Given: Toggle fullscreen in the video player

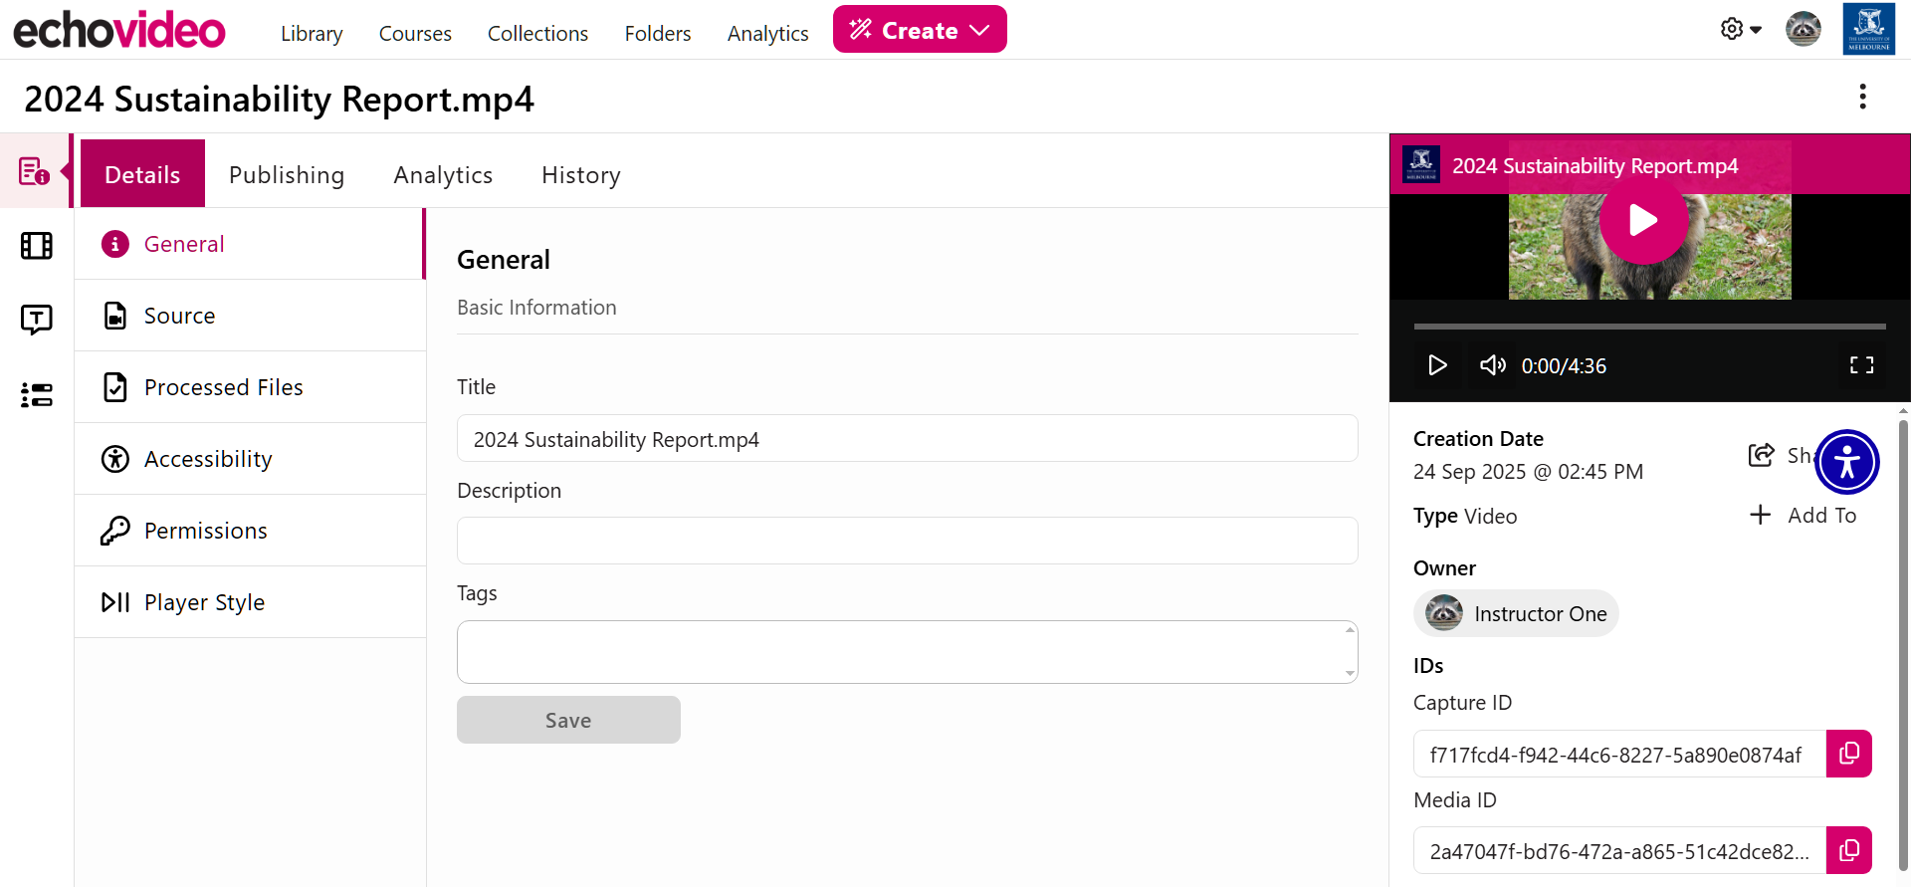Looking at the screenshot, I should (x=1861, y=365).
